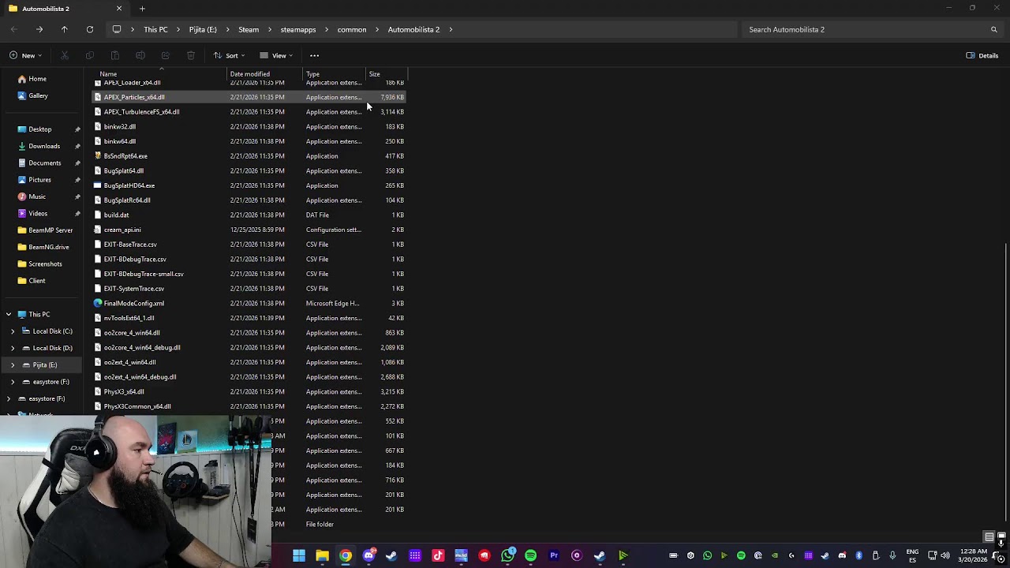1010x568 pixels.
Task: Open the Downloads quick access folder
Action: [44, 146]
